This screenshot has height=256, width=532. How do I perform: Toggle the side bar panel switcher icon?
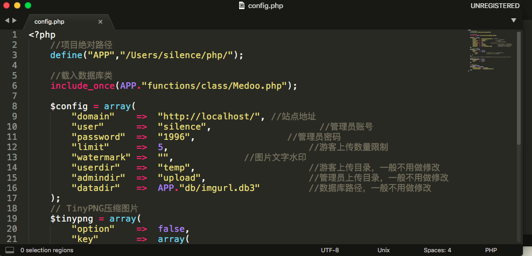pos(10,250)
